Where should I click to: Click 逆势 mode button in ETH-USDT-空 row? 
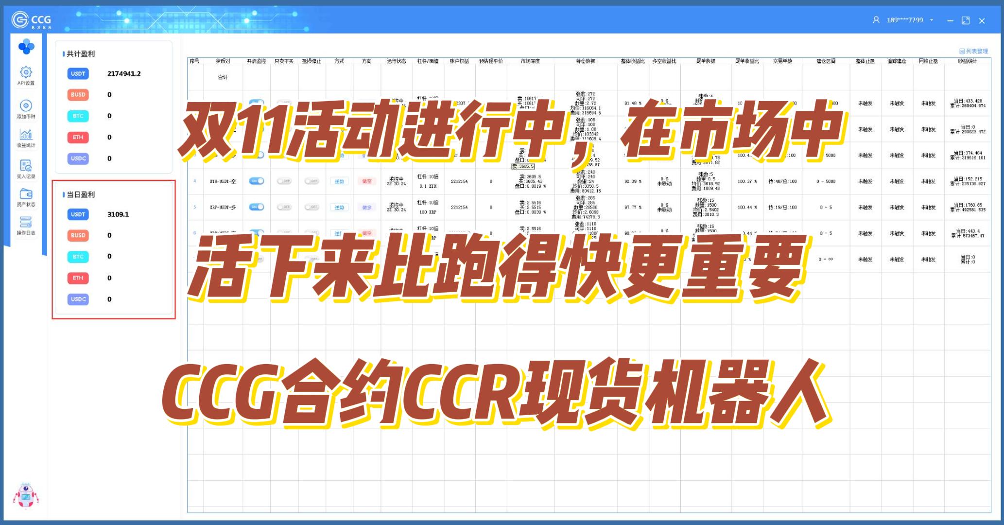pos(339,181)
